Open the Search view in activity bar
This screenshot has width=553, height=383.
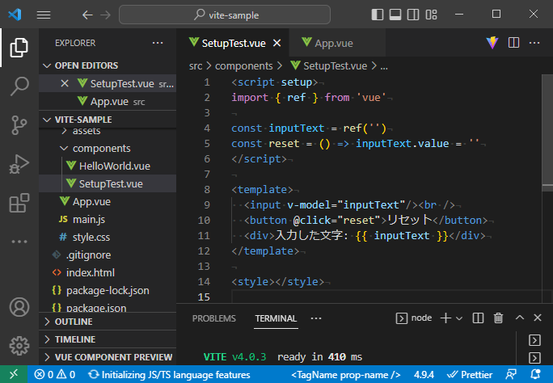[x=19, y=86]
